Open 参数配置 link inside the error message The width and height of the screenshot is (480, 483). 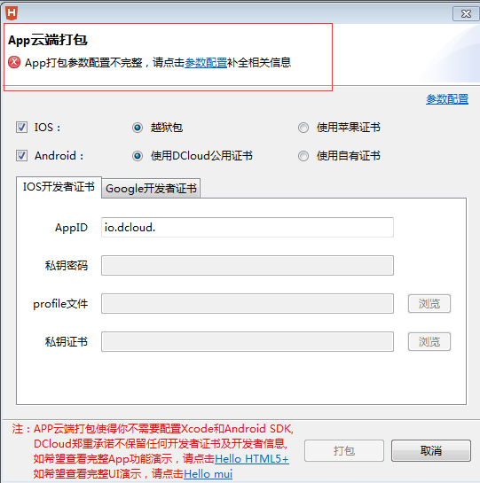tap(206, 63)
